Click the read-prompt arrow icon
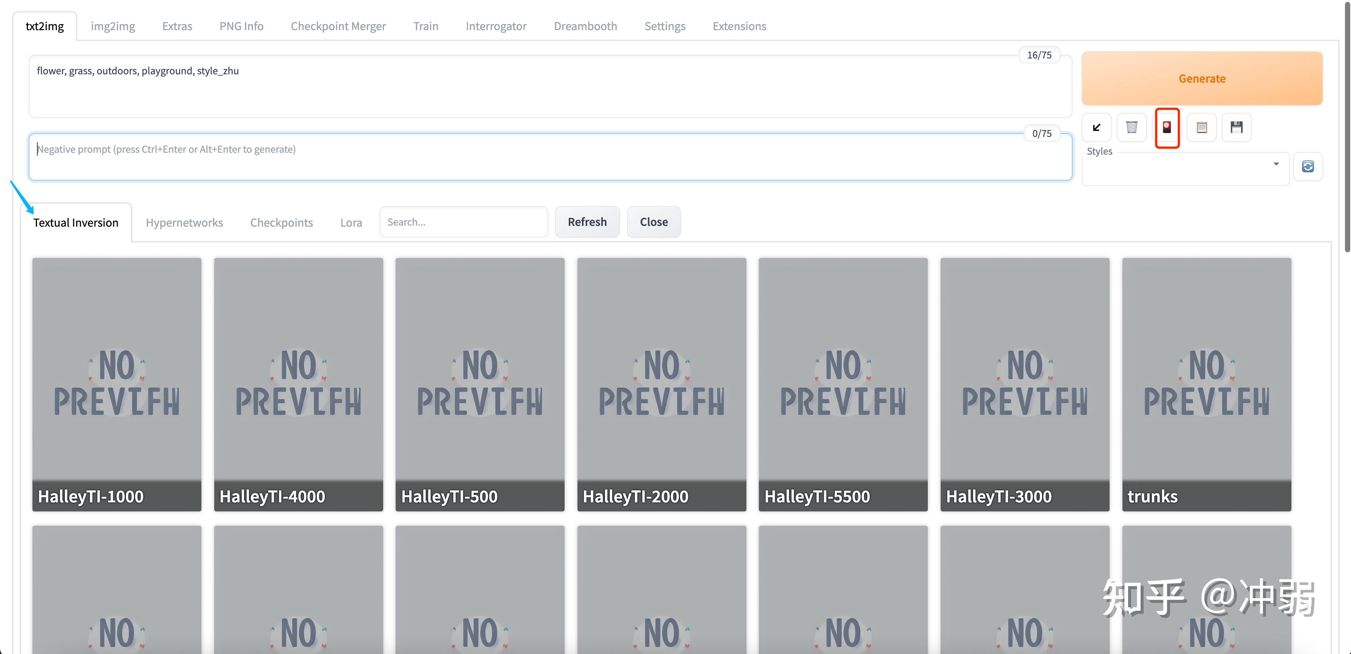This screenshot has height=654, width=1351. [1096, 127]
